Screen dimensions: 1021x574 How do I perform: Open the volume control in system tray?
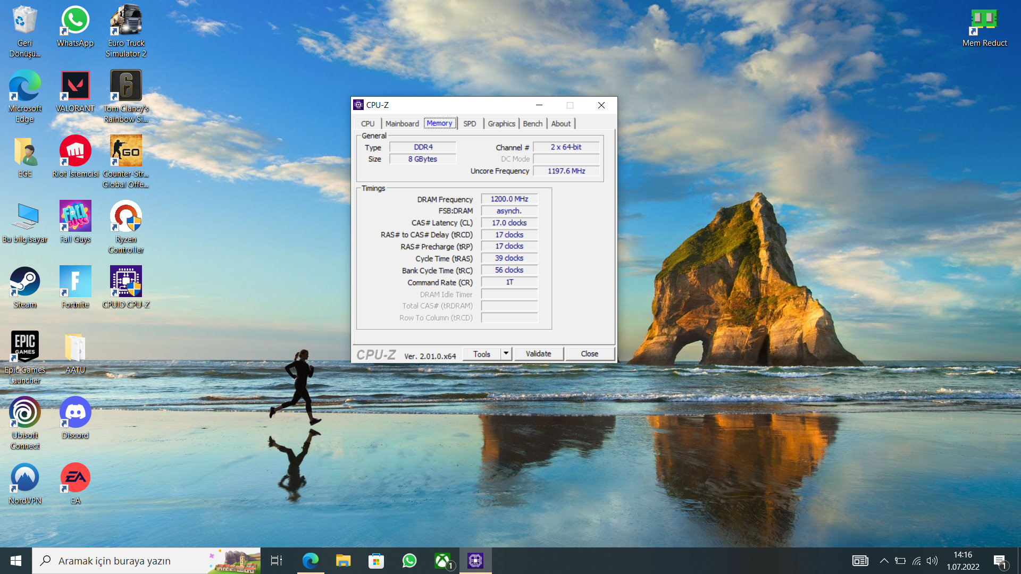click(932, 561)
